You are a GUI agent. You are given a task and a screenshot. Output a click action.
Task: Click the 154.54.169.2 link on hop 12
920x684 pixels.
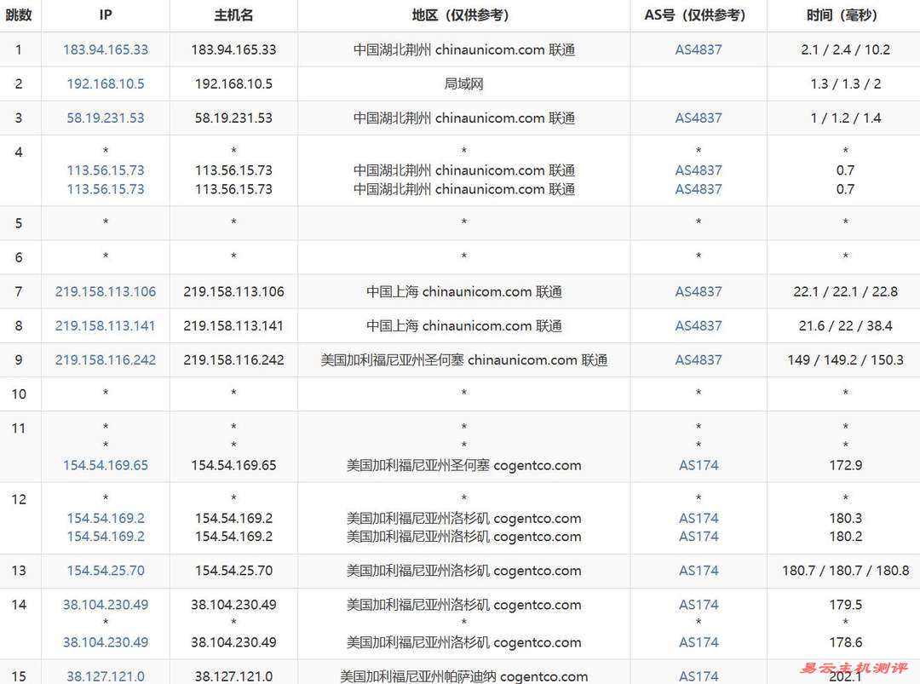click(x=105, y=517)
